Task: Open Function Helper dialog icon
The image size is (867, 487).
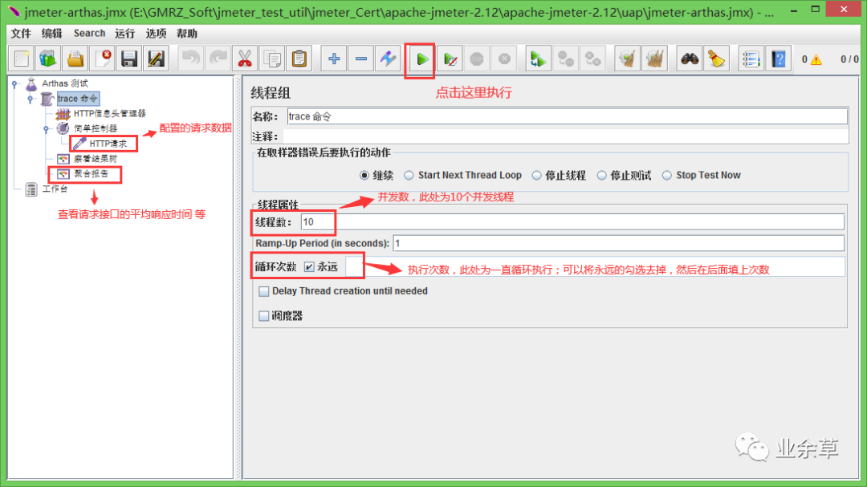Action: coord(751,59)
